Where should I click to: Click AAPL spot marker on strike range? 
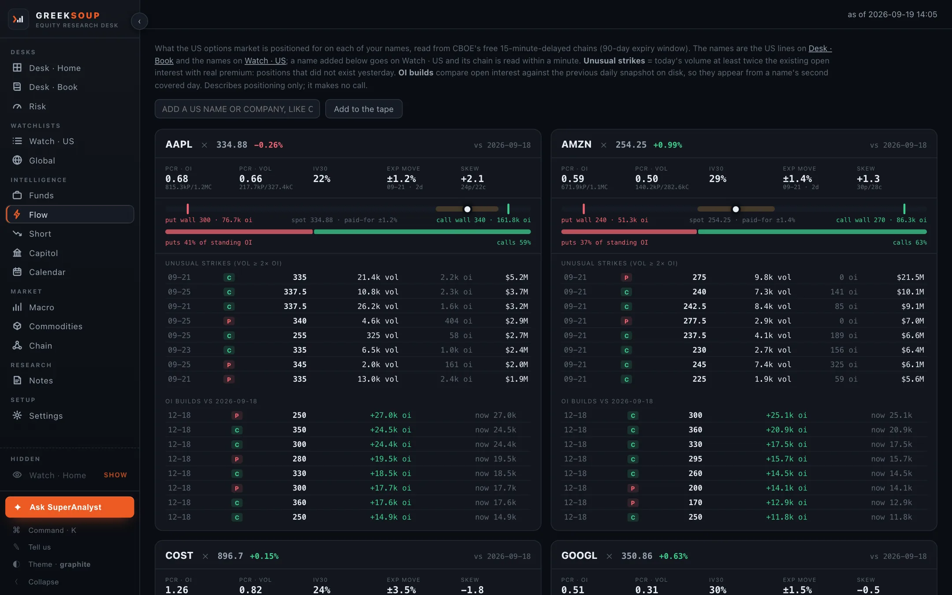(467, 209)
